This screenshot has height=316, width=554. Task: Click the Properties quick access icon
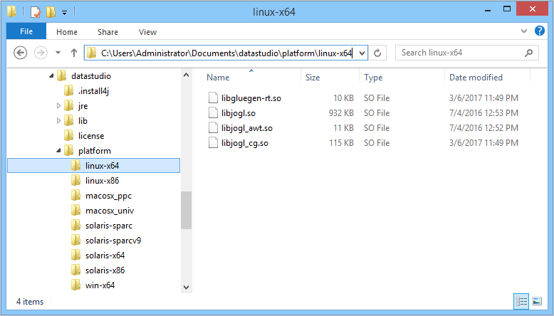[36, 12]
